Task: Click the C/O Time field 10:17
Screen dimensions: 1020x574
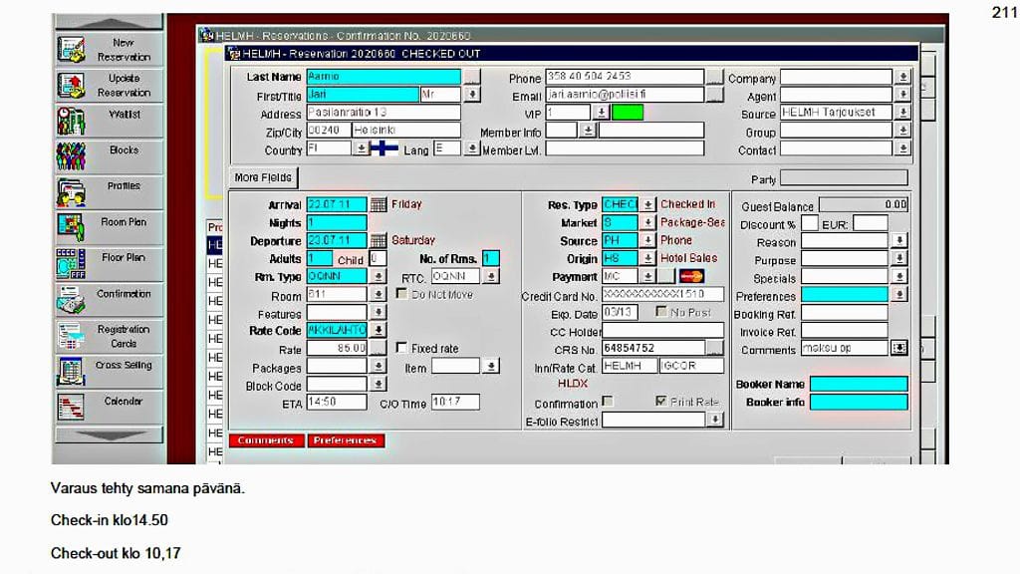Action: tap(455, 403)
